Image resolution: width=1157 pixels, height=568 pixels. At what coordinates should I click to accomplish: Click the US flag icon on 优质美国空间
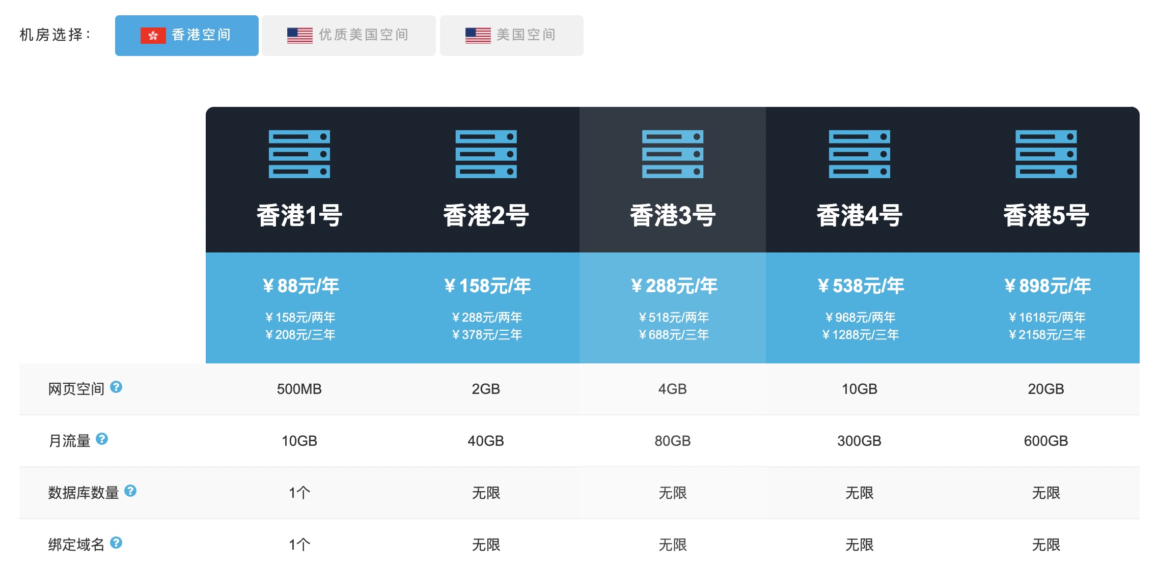pyautogui.click(x=300, y=35)
